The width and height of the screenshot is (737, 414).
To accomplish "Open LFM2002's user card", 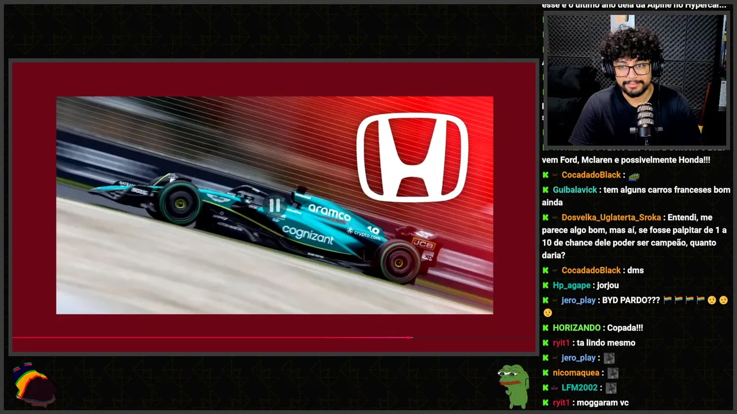I will pos(579,388).
